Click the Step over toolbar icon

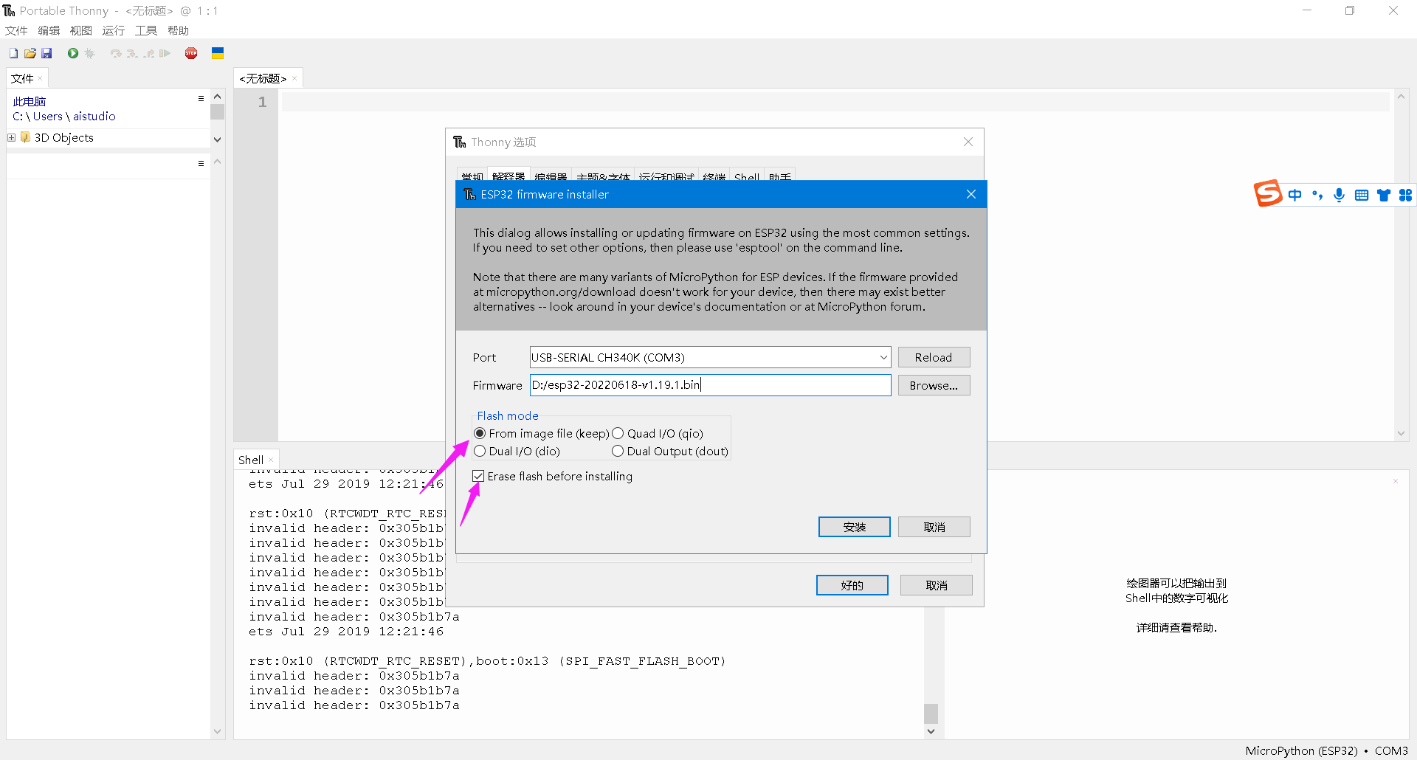click(x=116, y=53)
